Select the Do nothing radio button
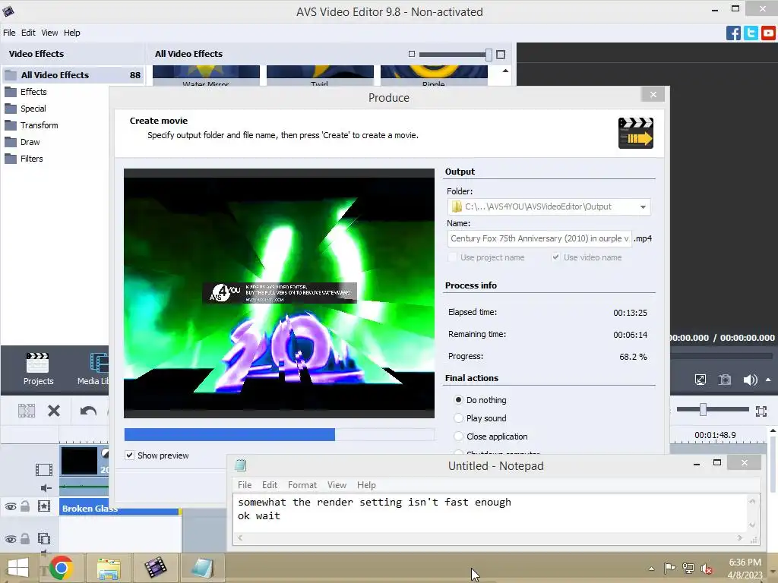 pyautogui.click(x=458, y=399)
